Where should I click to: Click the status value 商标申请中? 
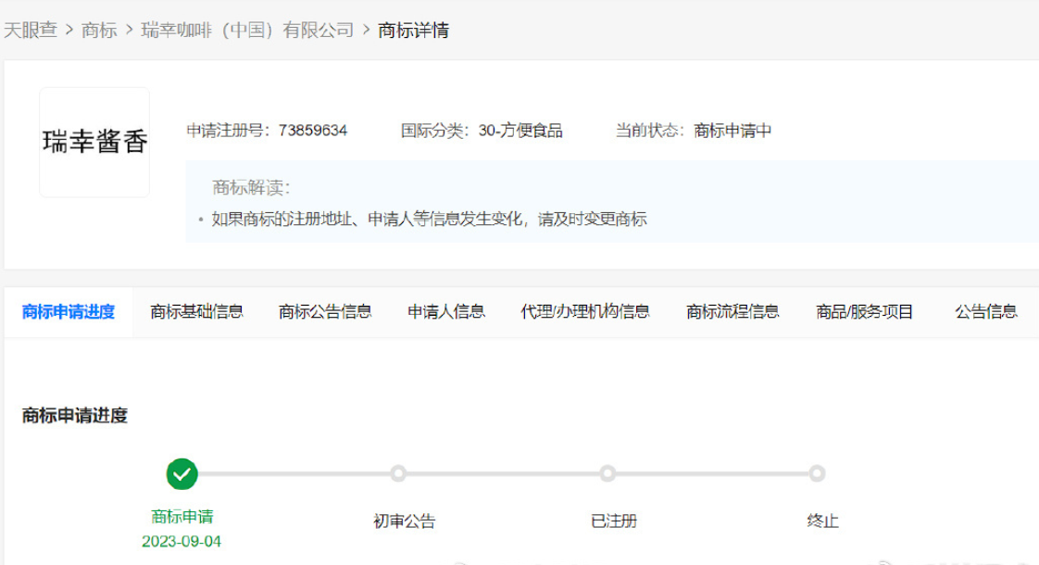(x=732, y=131)
